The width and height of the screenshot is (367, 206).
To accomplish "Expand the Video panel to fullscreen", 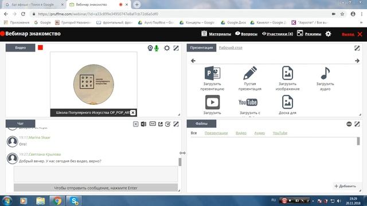I will click(176, 48).
